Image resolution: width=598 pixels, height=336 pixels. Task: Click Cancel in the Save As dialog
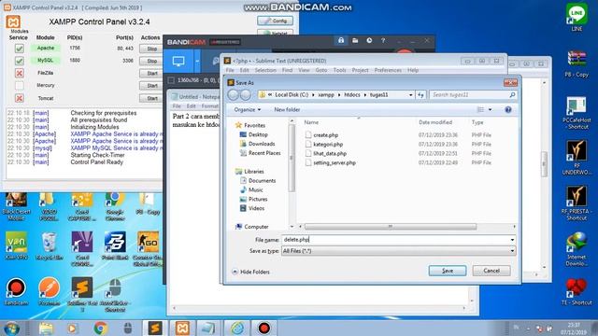[491, 271]
